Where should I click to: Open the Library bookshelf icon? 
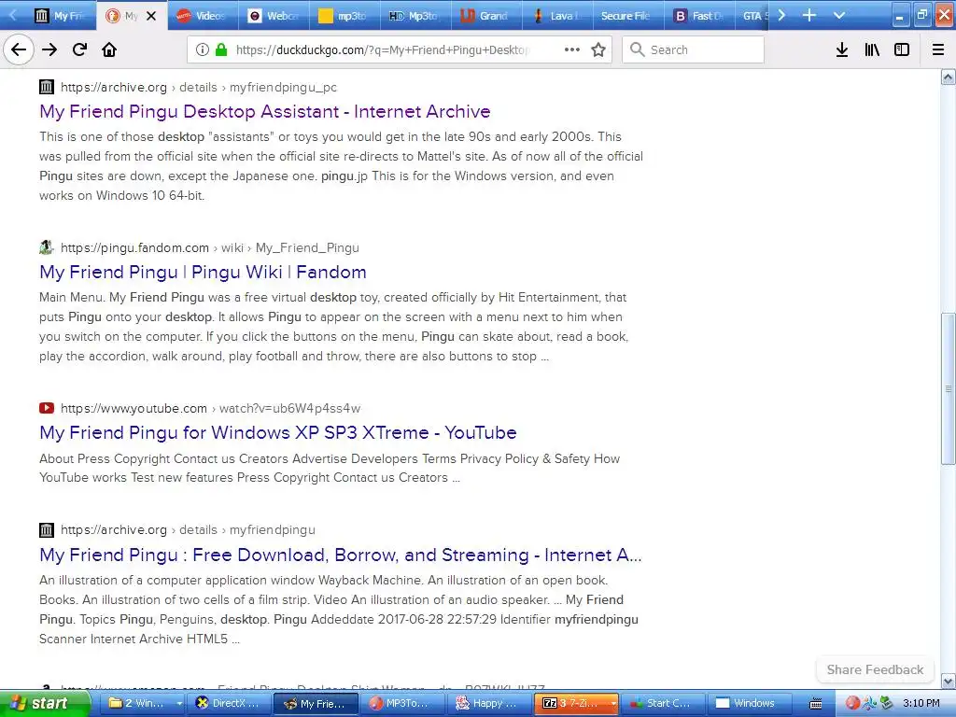coord(872,50)
